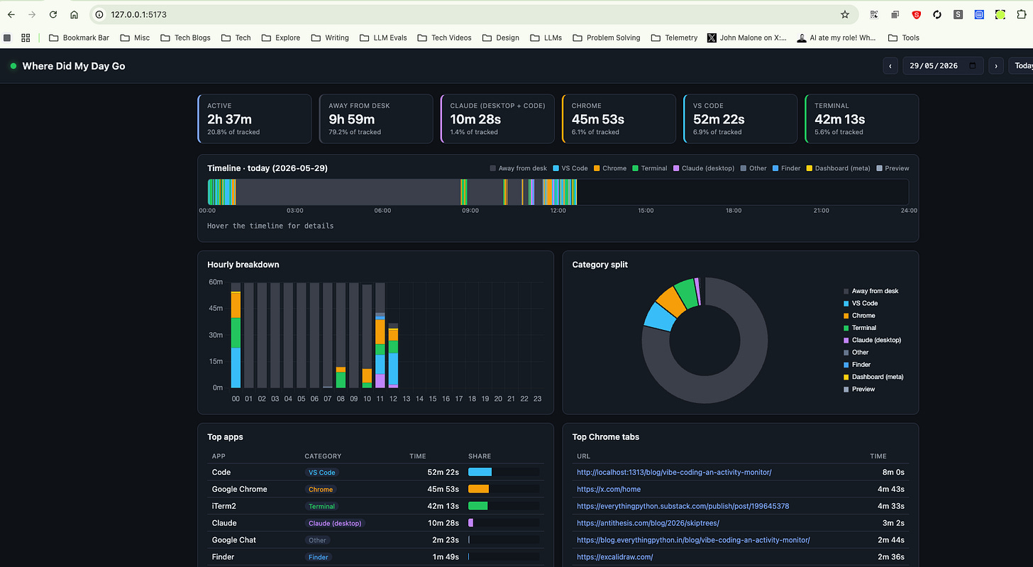Reload the page with the refresh icon

[x=53, y=14]
